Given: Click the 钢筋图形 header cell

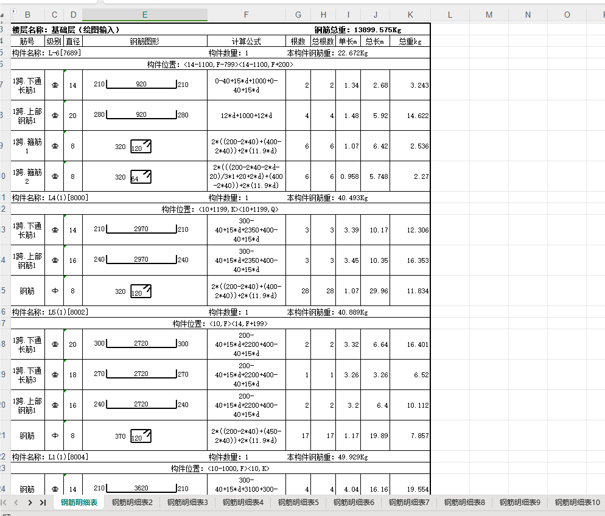Looking at the screenshot, I should click(x=145, y=41).
